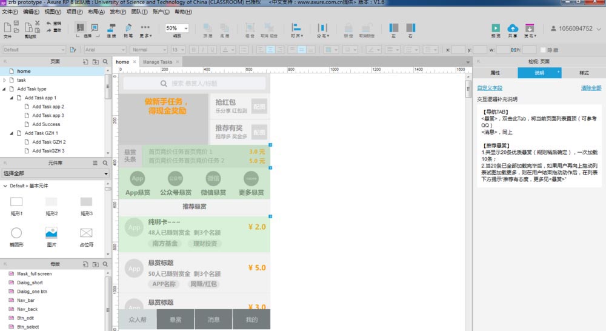Click the new file icon
606x331 pixels.
point(7,27)
